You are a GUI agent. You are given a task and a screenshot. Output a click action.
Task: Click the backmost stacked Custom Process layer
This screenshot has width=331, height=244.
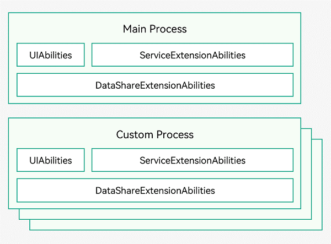tap(317, 185)
